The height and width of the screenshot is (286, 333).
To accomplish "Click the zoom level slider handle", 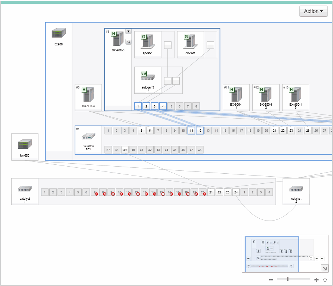I will 288,279.
